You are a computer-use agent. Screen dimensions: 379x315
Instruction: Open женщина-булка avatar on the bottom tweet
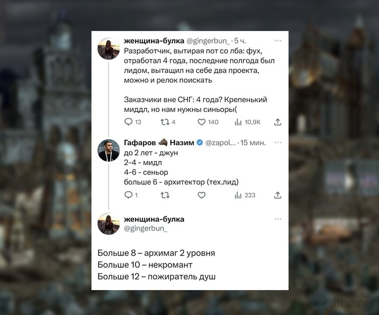click(x=109, y=224)
